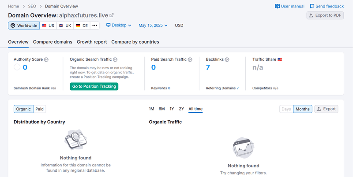This screenshot has width=353, height=177.
Task: Click the User manual book icon
Action: (278, 6)
